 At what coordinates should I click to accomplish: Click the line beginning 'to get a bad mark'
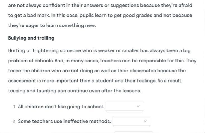pyautogui.click(x=100, y=16)
